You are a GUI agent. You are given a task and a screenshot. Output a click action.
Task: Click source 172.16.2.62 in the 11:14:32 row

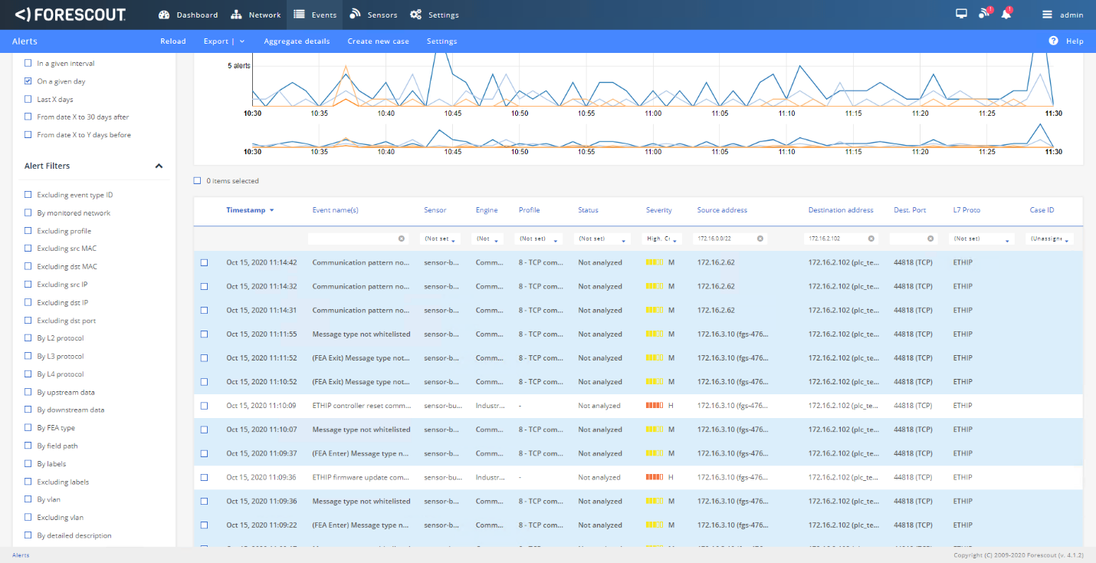(716, 286)
